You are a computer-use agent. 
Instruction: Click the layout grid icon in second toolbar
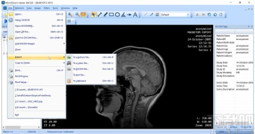[x=69, y=21]
